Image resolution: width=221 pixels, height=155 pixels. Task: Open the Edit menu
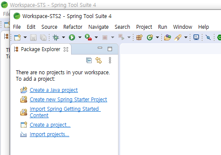(x=31, y=27)
